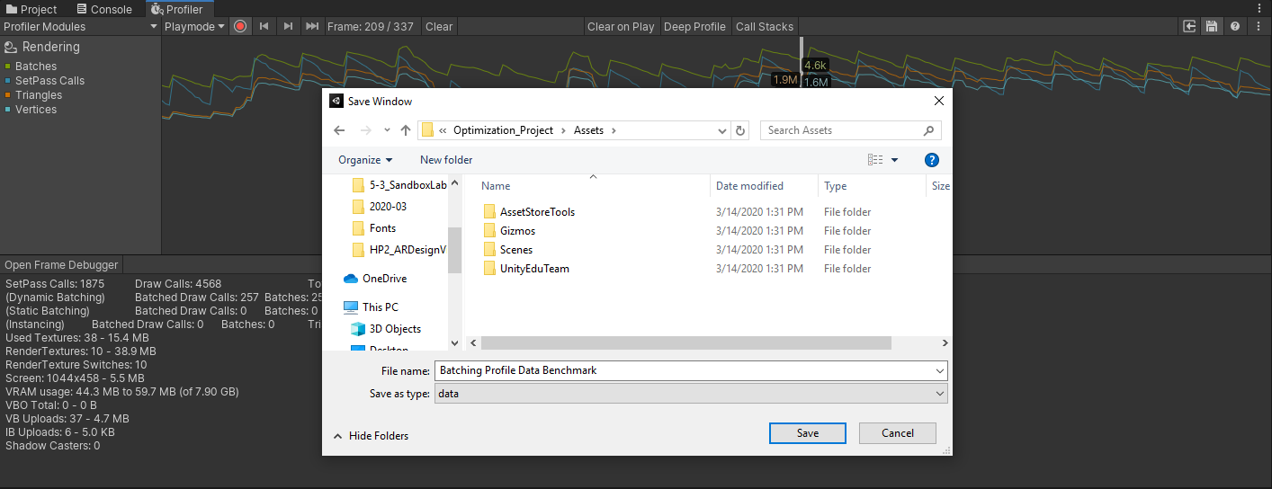Image resolution: width=1272 pixels, height=489 pixels.
Task: Toggle the Batches chart series swatch
Action: (8, 67)
